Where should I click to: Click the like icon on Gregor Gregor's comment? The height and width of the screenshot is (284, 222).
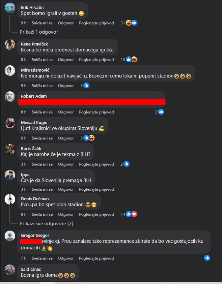tap(207, 258)
